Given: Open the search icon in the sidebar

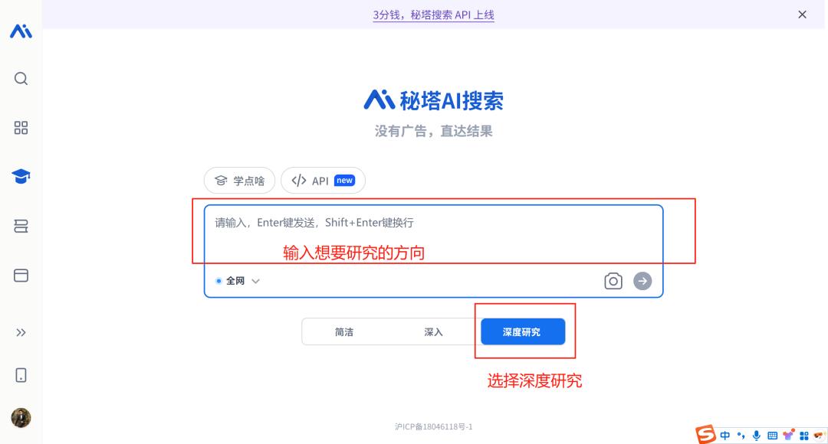Looking at the screenshot, I should pos(21,79).
